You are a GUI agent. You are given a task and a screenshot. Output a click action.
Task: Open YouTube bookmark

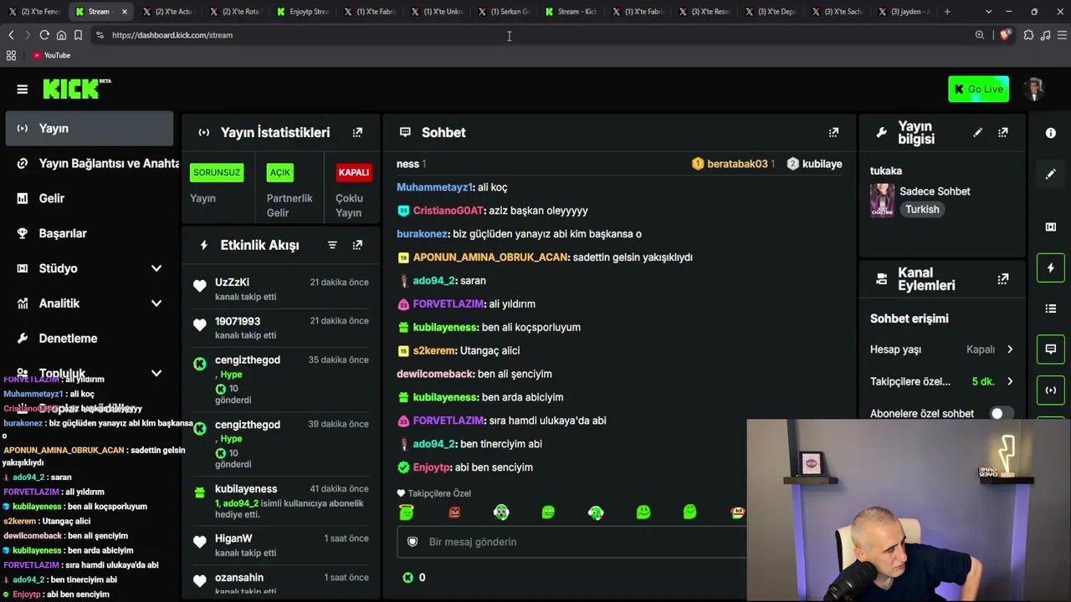[x=51, y=55]
